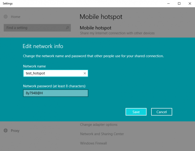Click the Mobile hotspot page title
This screenshot has width=195, height=151.
click(101, 17)
